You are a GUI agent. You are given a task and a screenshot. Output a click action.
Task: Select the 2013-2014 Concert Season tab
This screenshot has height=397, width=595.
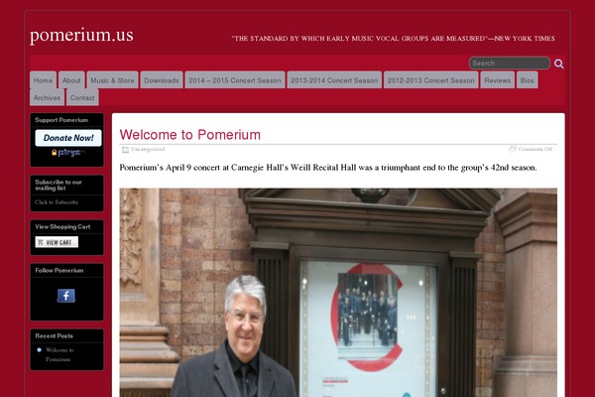tap(334, 80)
